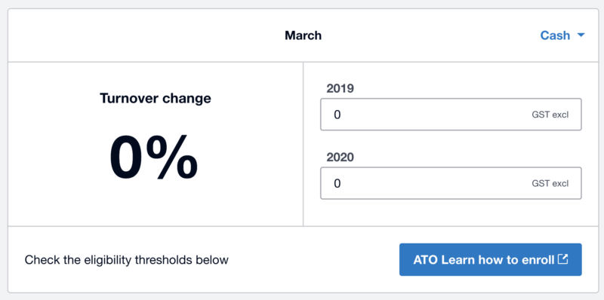Click the 2020 field label
The width and height of the screenshot is (604, 300).
(341, 158)
